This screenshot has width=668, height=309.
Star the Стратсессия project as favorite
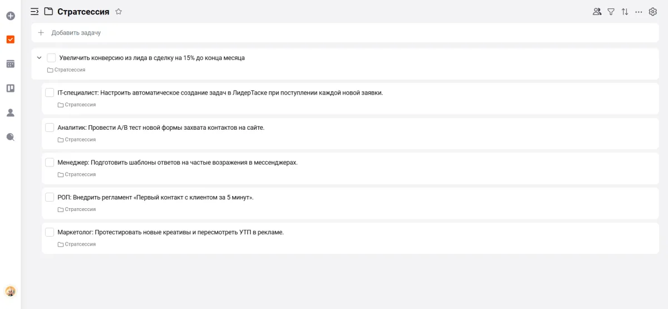(x=119, y=12)
